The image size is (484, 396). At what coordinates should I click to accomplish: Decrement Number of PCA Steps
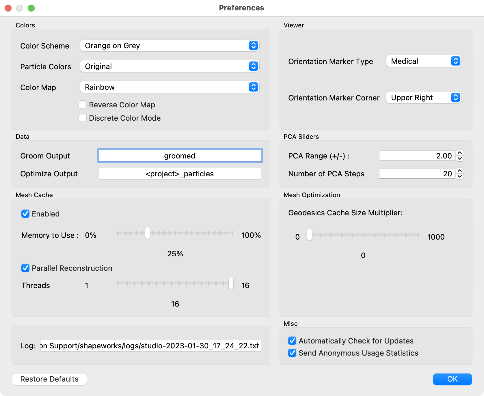tap(460, 177)
